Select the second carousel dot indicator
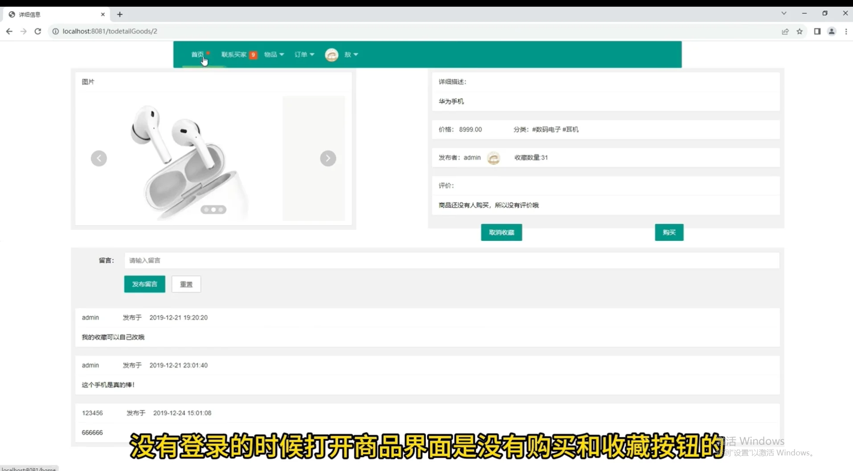853x471 pixels. [213, 209]
